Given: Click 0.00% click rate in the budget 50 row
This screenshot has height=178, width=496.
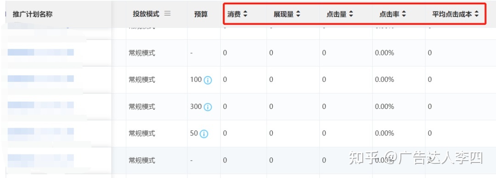Looking at the screenshot, I should (384, 134).
